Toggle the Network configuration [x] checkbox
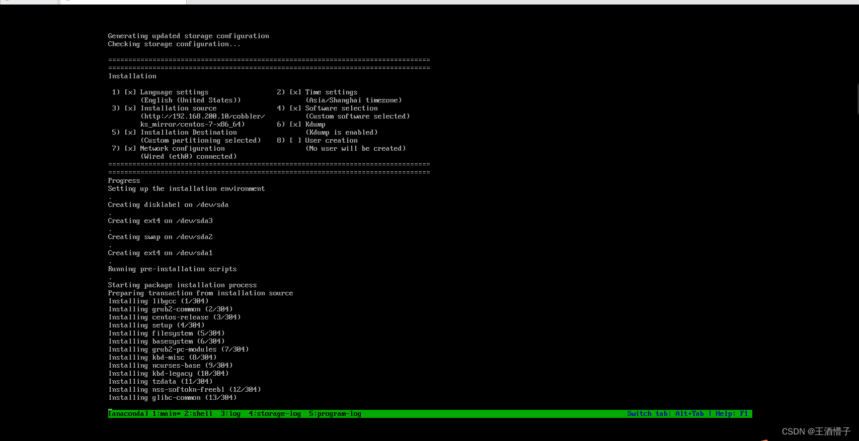859x441 pixels. (130, 149)
